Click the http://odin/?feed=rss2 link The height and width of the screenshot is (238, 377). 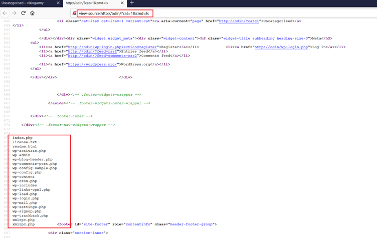click(88, 52)
